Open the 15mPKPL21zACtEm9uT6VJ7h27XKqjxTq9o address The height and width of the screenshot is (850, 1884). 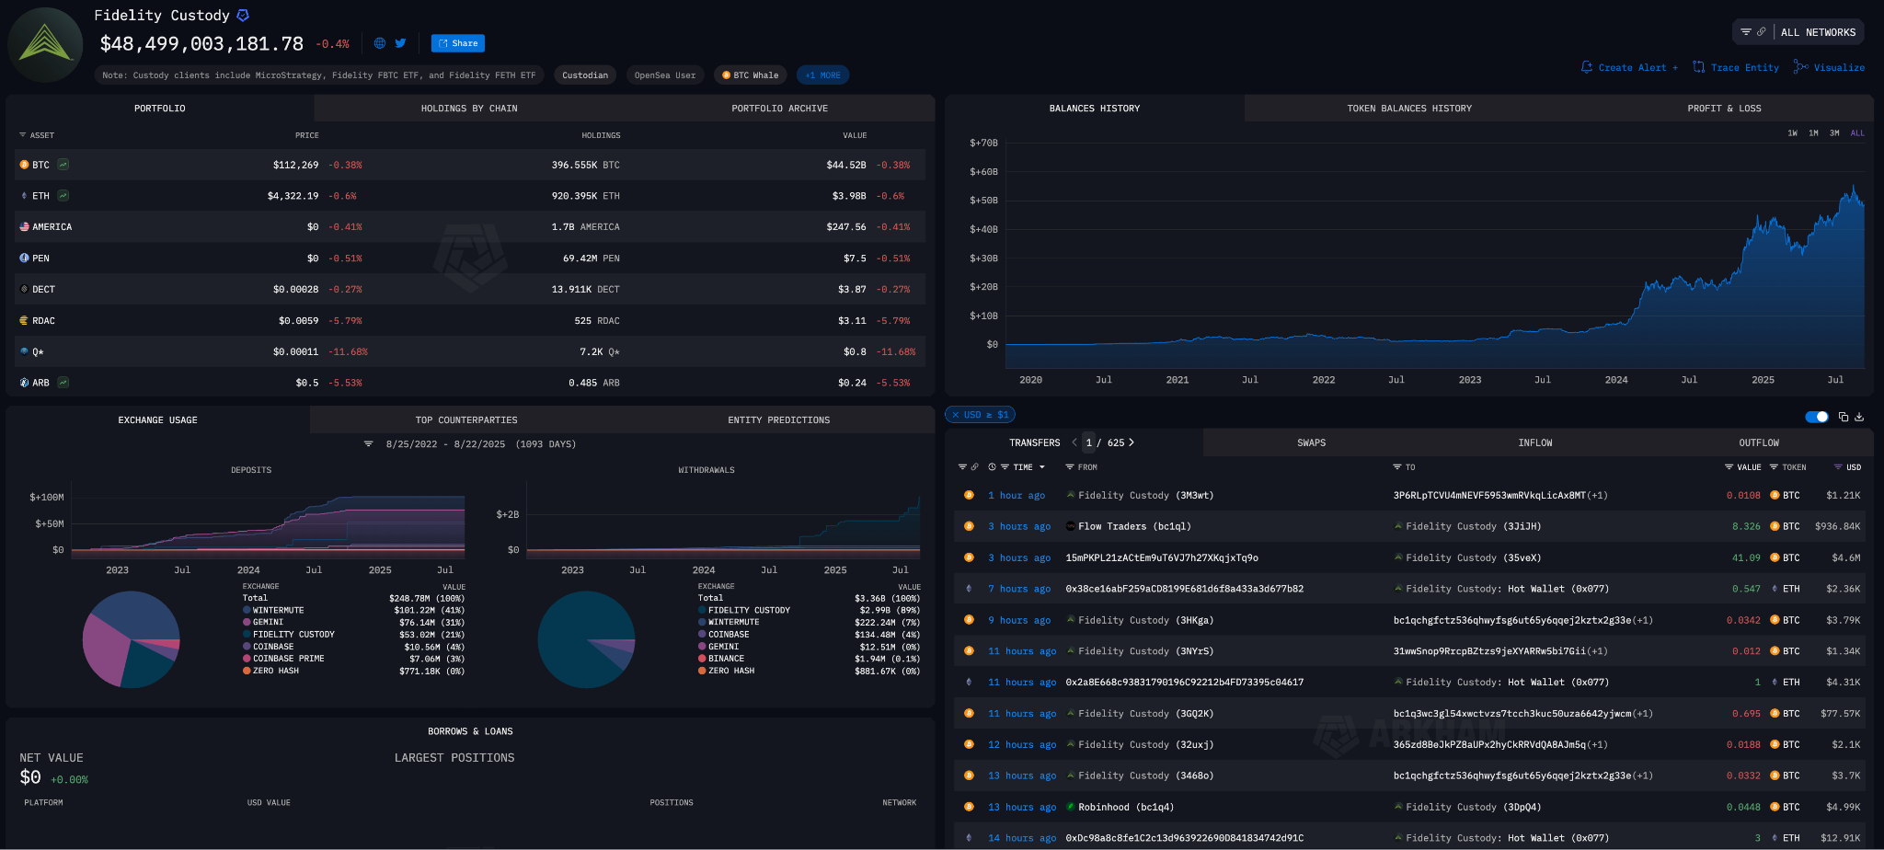pos(1162,557)
